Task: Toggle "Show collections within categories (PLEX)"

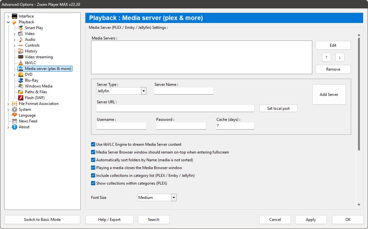Action: (x=93, y=183)
